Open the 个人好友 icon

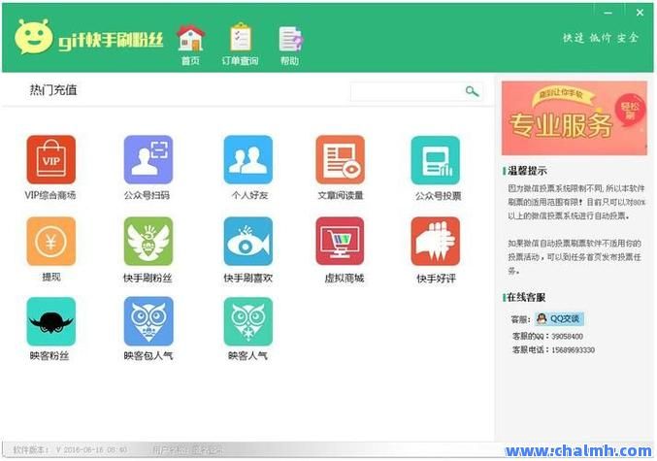(248, 160)
